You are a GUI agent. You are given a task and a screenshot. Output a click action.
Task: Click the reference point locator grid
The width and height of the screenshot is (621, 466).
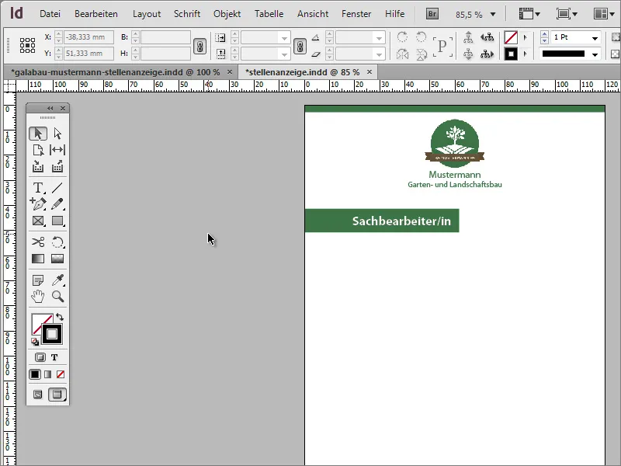coord(27,46)
